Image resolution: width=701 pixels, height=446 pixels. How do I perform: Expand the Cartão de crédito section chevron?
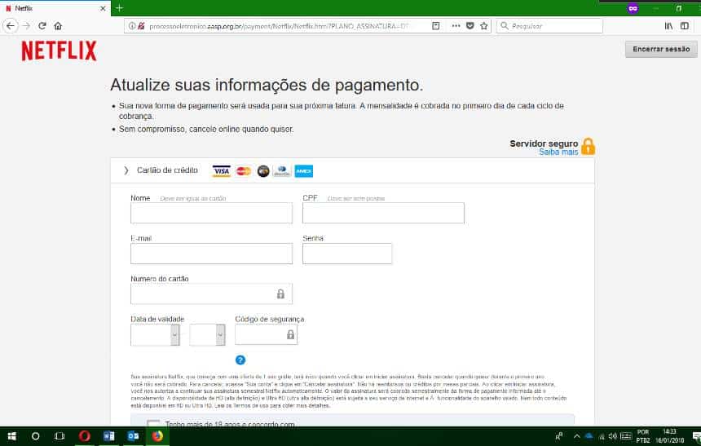126,170
